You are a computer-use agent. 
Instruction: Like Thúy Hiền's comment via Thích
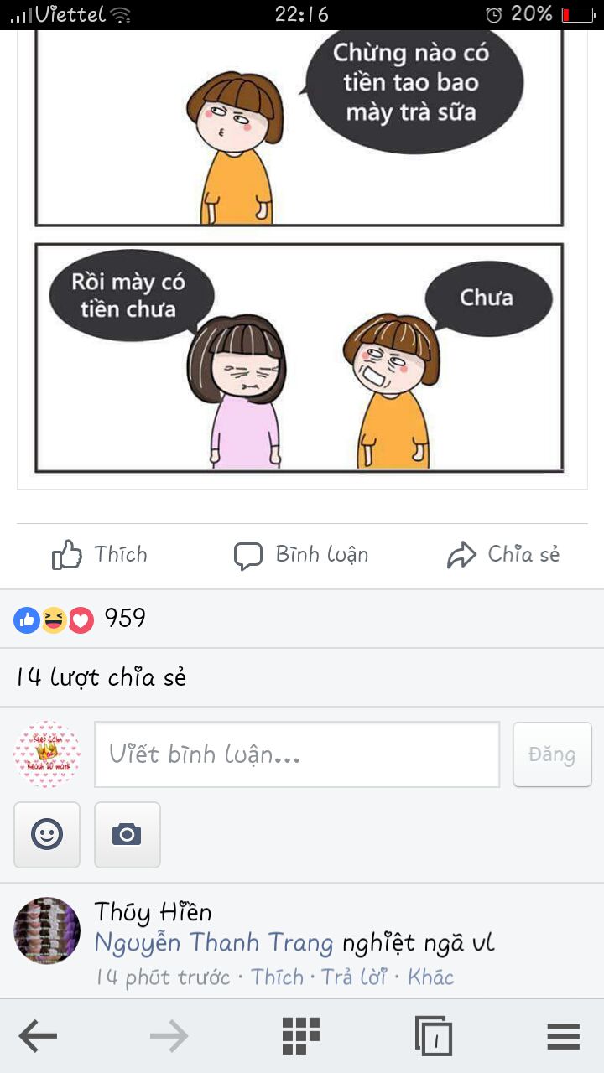pos(277,977)
